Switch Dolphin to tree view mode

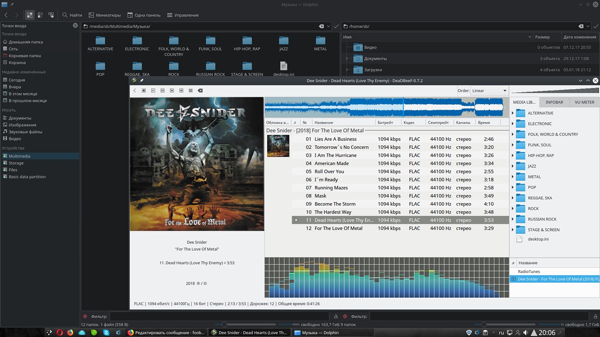(51, 15)
